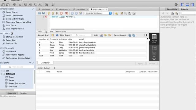Open Performance Reports
Screen dimensions: 196x110
[15, 55]
